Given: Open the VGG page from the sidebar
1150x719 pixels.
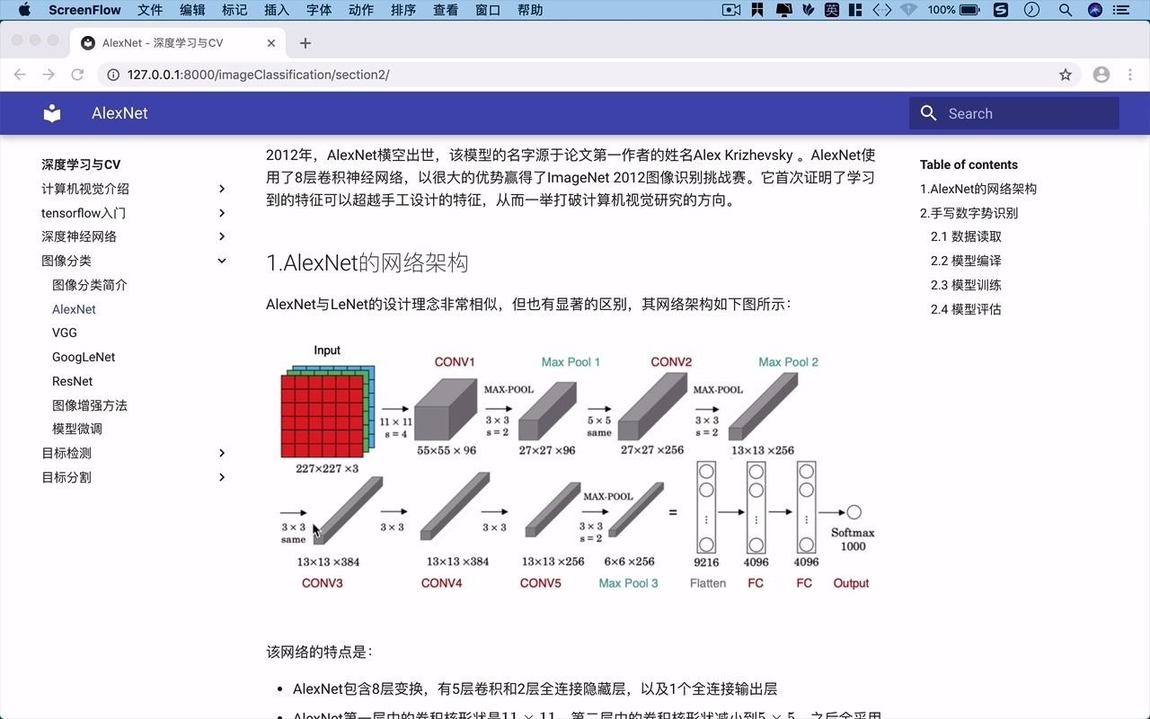Looking at the screenshot, I should click(x=64, y=333).
